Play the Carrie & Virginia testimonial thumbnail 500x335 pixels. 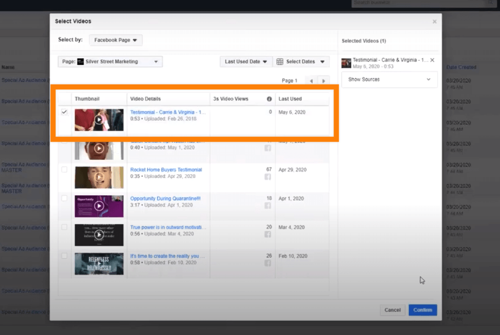(x=99, y=120)
